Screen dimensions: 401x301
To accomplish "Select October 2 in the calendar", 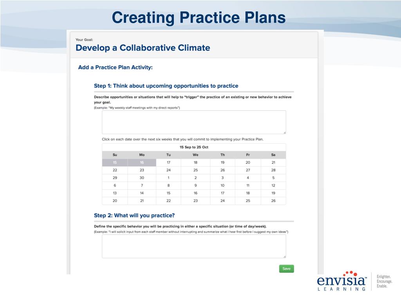I will coord(195,178).
